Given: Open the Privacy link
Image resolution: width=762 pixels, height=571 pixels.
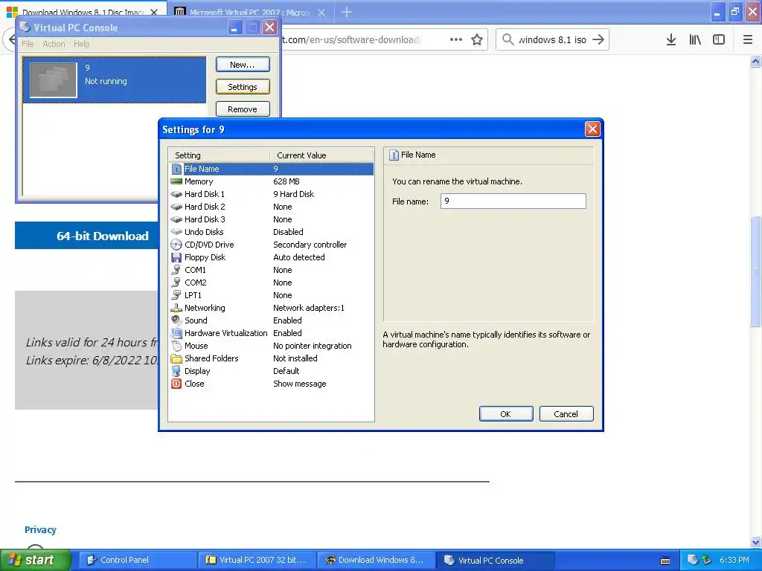Looking at the screenshot, I should pyautogui.click(x=40, y=529).
